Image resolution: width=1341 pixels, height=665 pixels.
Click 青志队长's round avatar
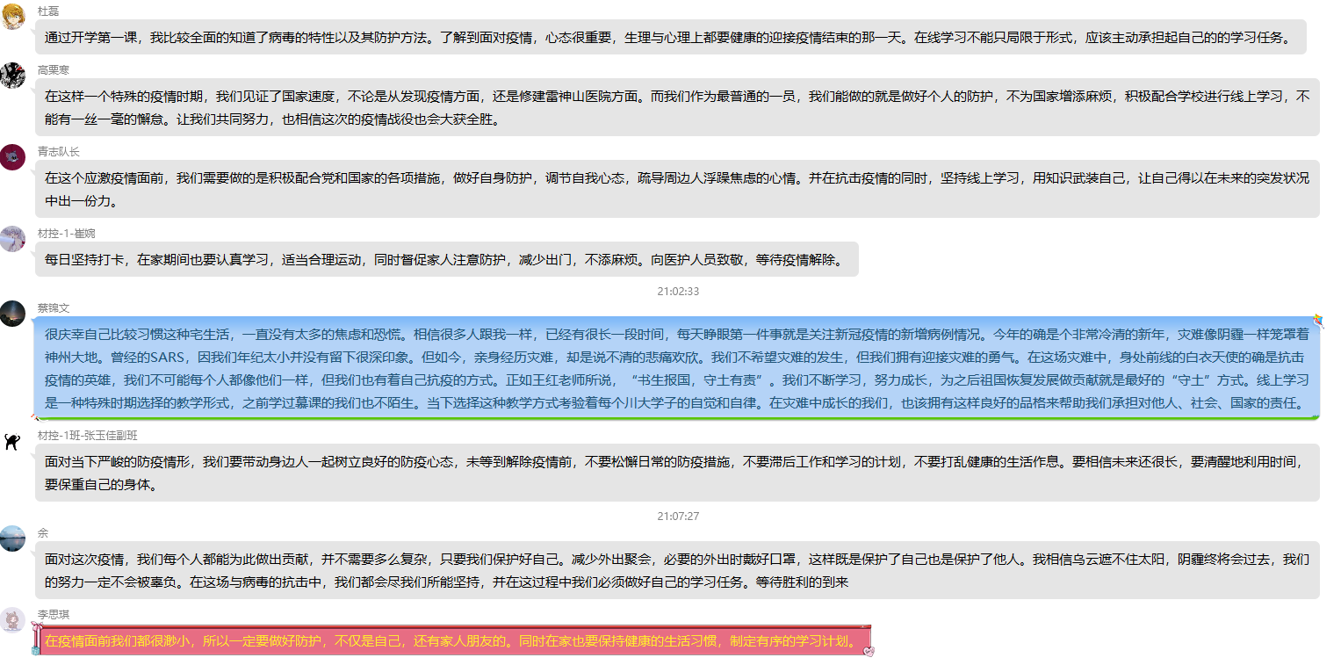coord(12,157)
